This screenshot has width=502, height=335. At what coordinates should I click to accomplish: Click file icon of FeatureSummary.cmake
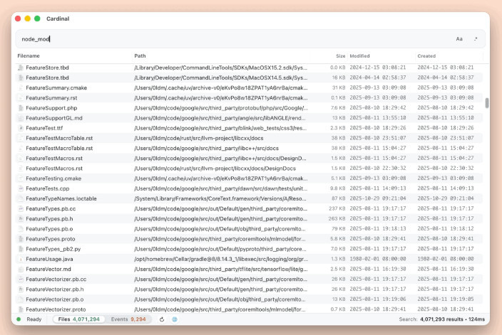[x=21, y=87]
